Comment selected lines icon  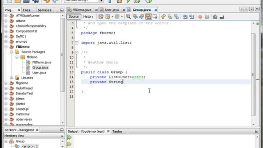point(215,16)
